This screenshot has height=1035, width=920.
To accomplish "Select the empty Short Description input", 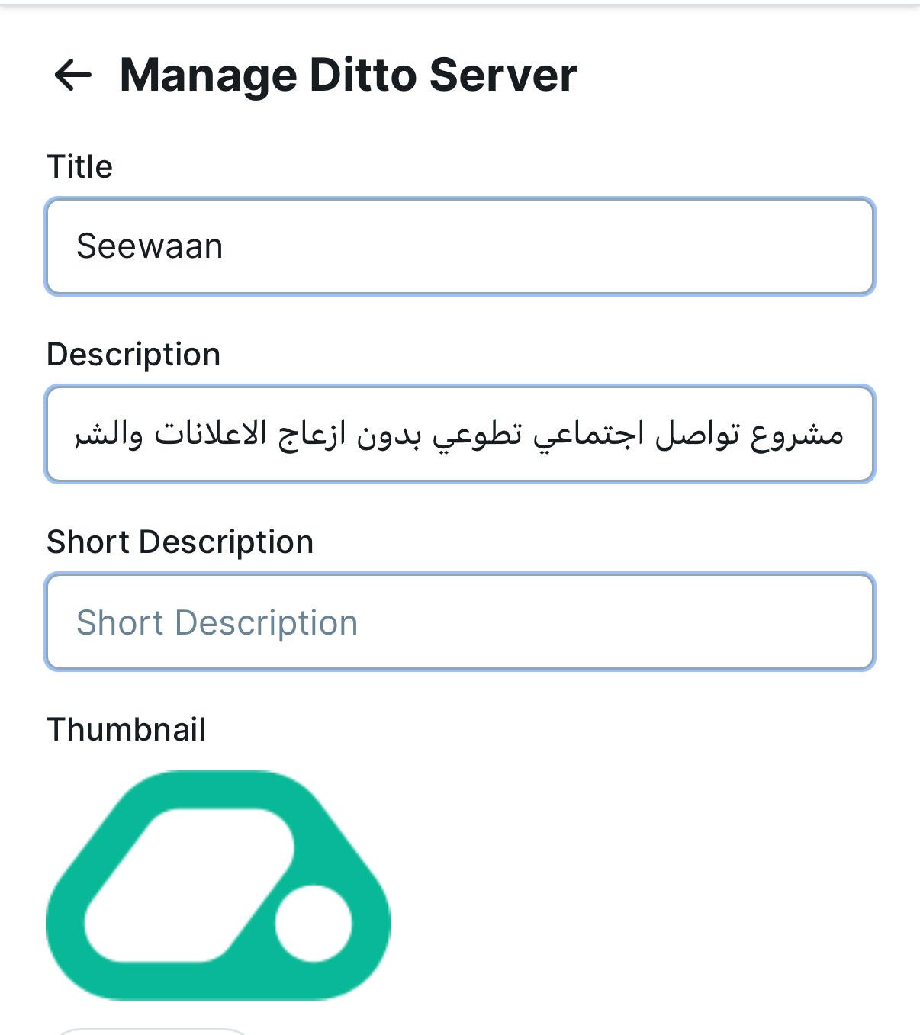I will [460, 622].
